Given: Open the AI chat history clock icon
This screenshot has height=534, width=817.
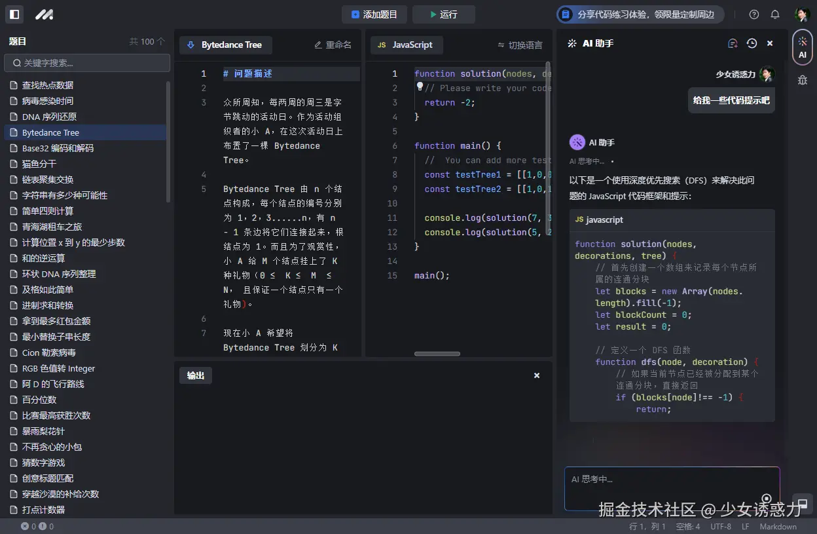Looking at the screenshot, I should [x=751, y=43].
